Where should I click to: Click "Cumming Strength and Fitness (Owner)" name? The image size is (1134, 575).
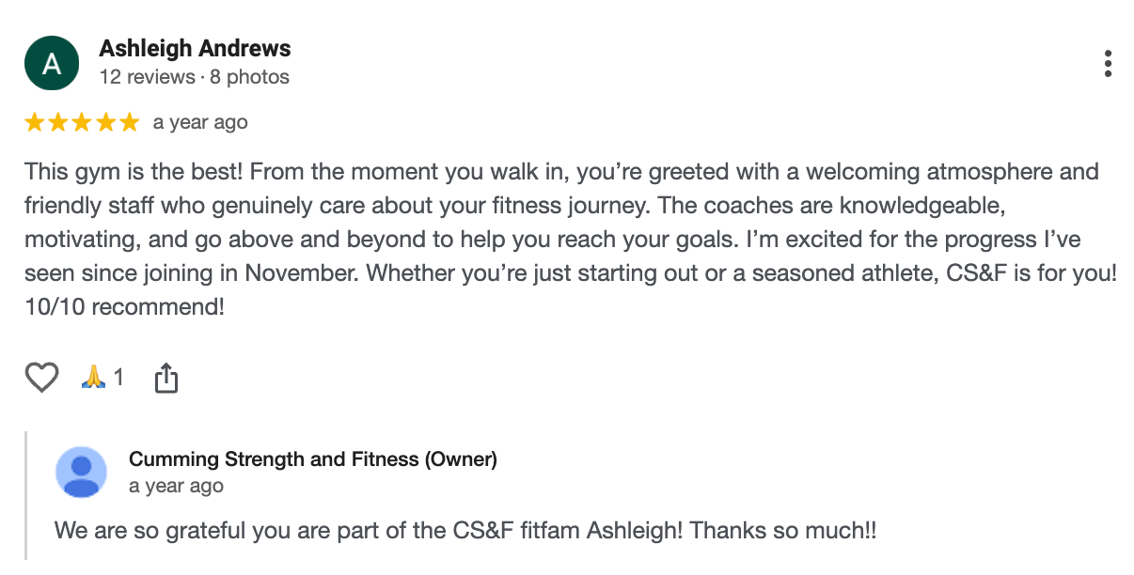[312, 459]
